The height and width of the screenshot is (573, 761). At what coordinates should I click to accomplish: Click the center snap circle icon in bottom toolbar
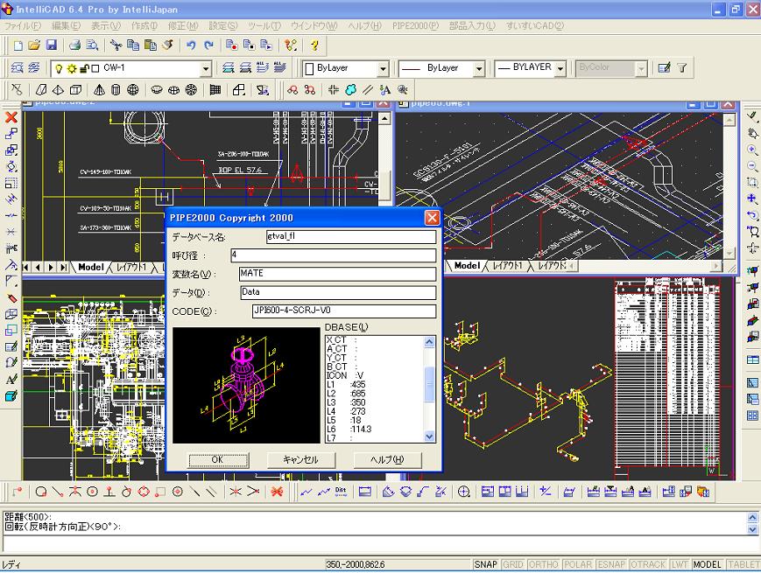(x=92, y=492)
